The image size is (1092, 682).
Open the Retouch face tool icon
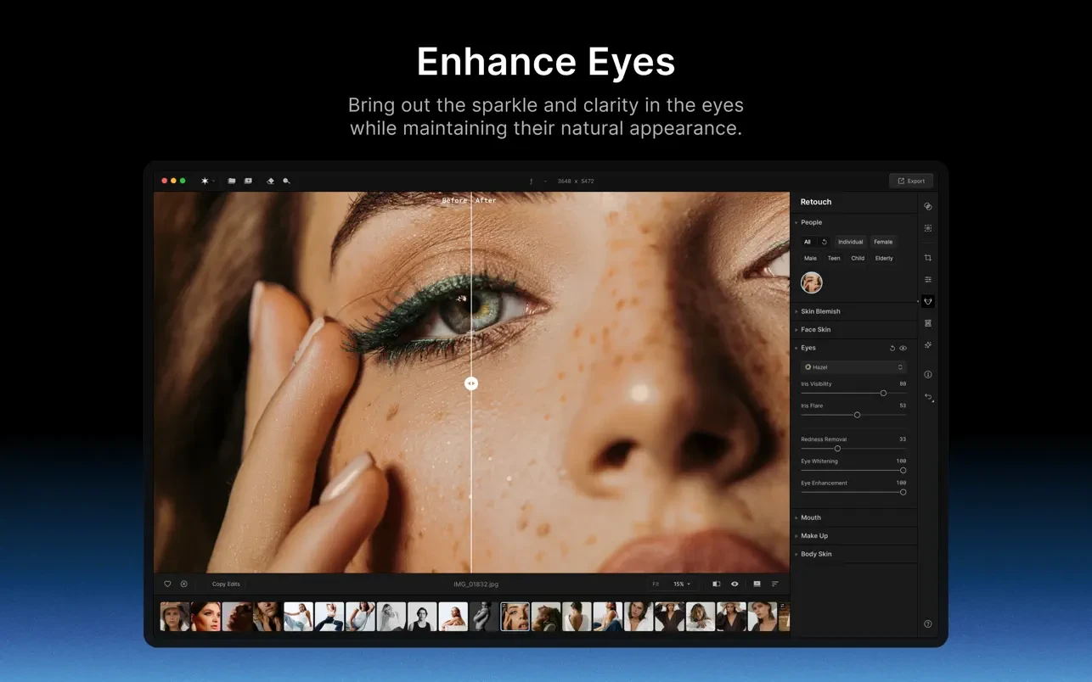click(x=928, y=301)
